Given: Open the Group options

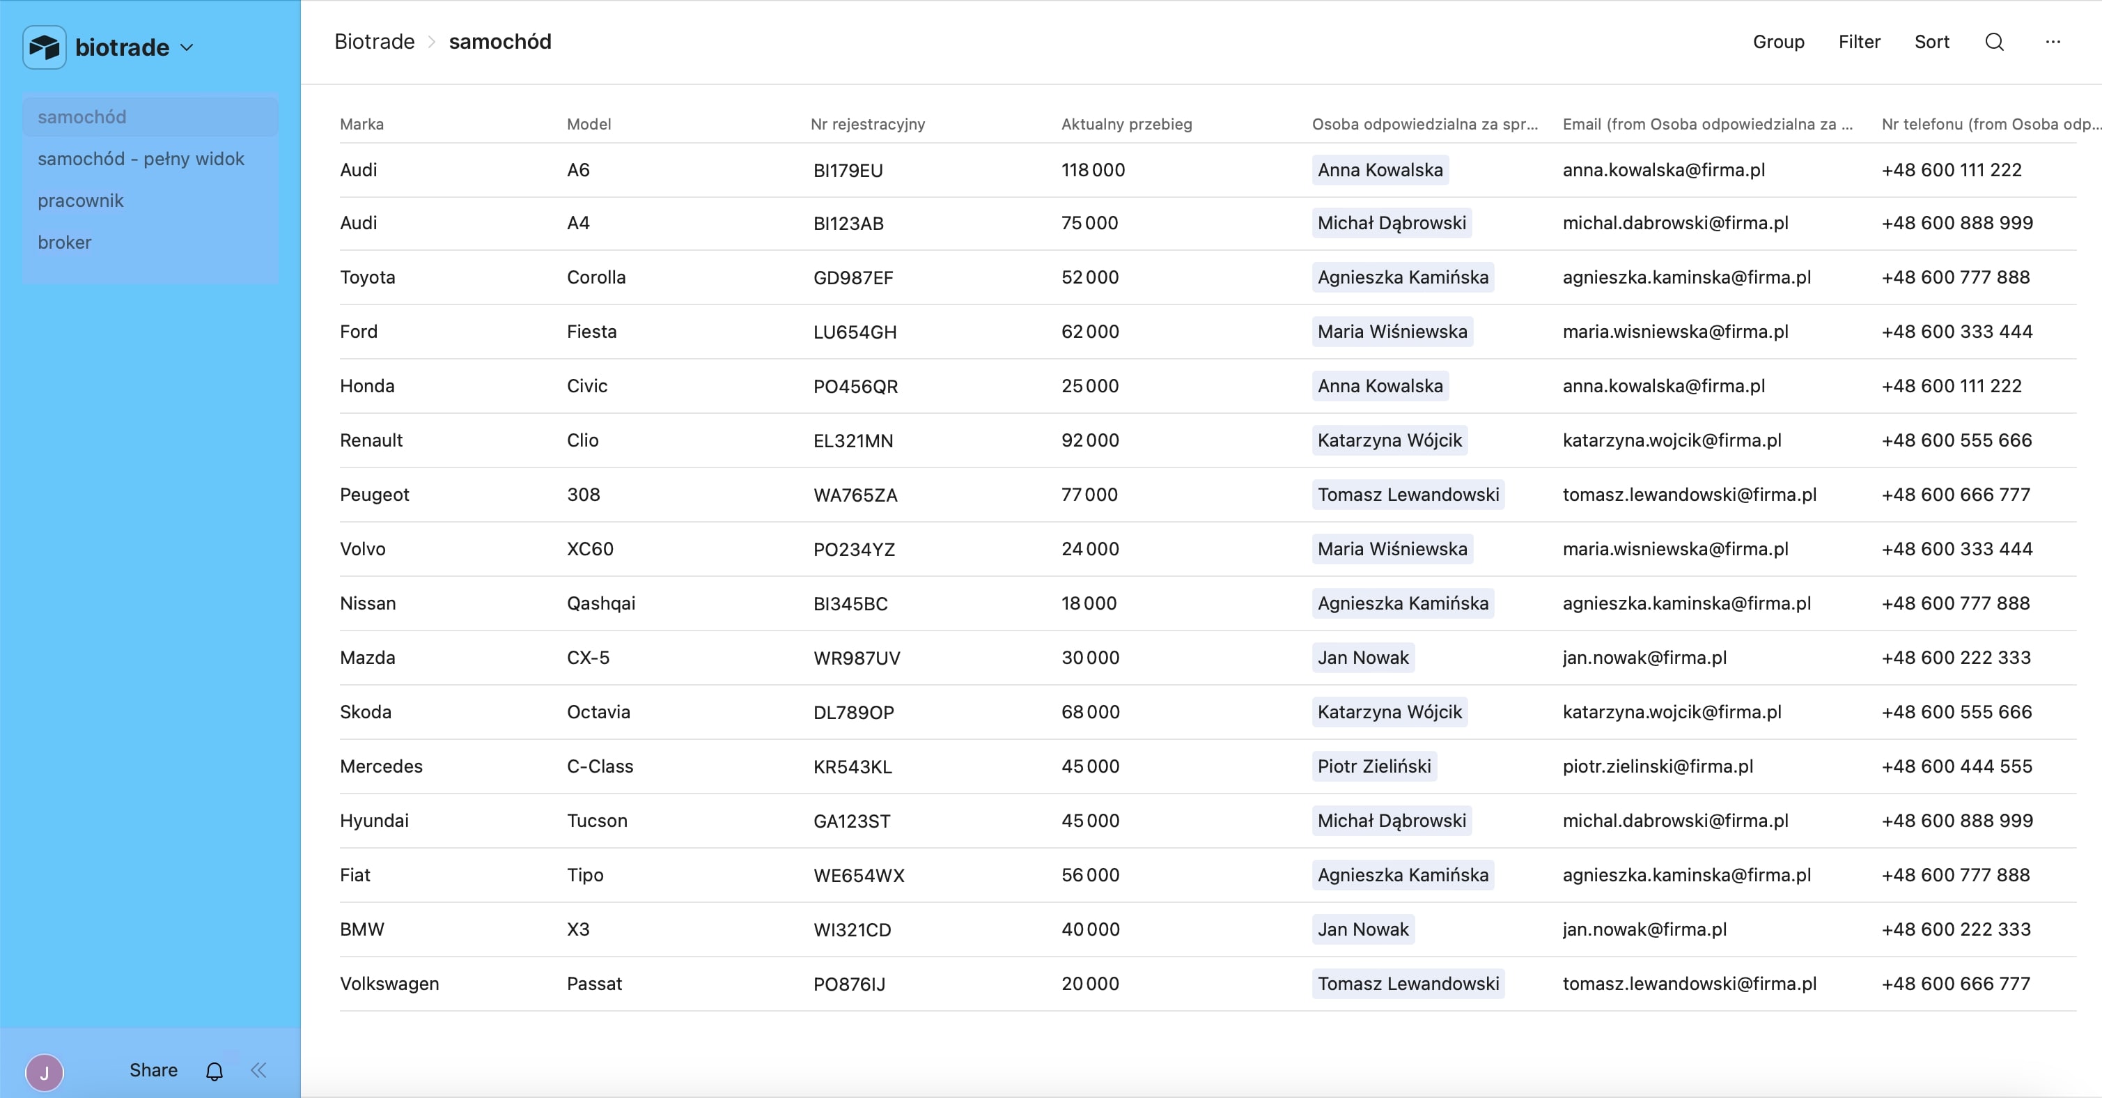Looking at the screenshot, I should [x=1778, y=42].
